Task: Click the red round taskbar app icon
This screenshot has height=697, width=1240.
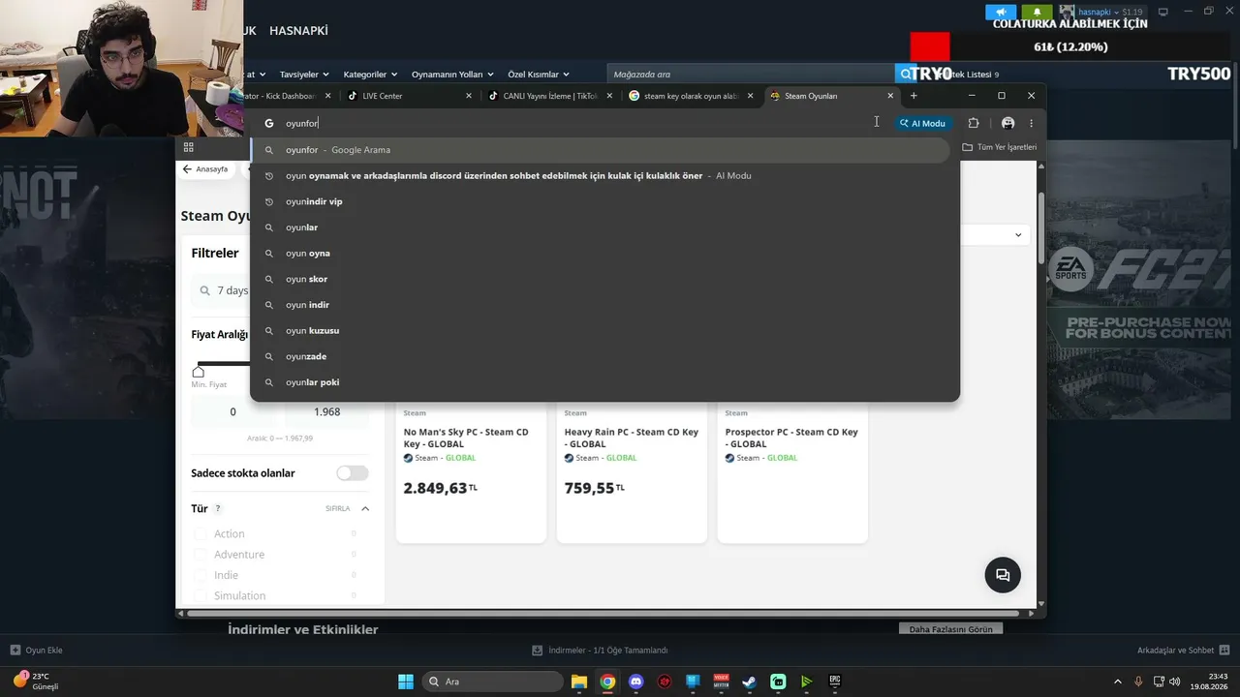Action: click(665, 682)
